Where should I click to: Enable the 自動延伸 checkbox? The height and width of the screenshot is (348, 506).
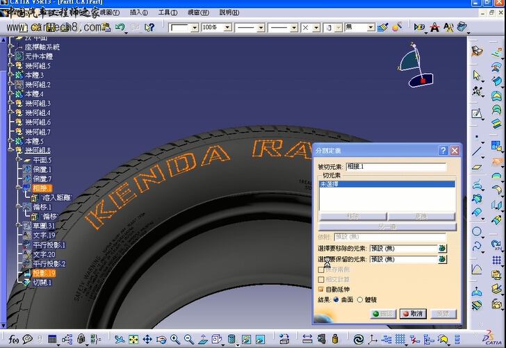point(321,289)
